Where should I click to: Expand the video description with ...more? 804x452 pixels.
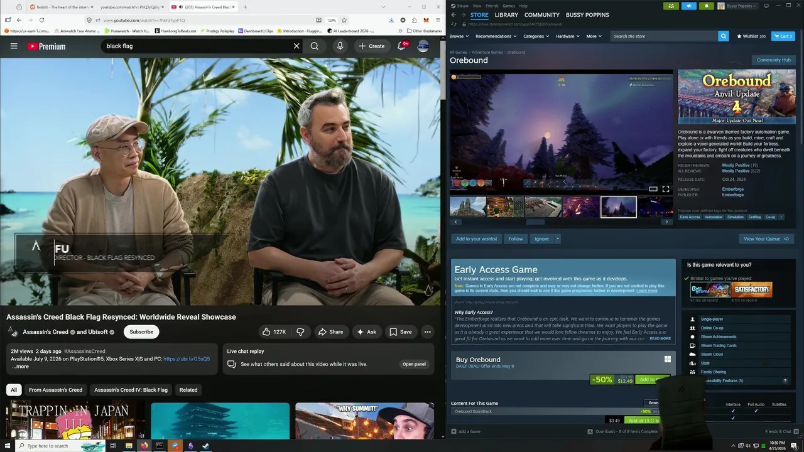(x=20, y=367)
